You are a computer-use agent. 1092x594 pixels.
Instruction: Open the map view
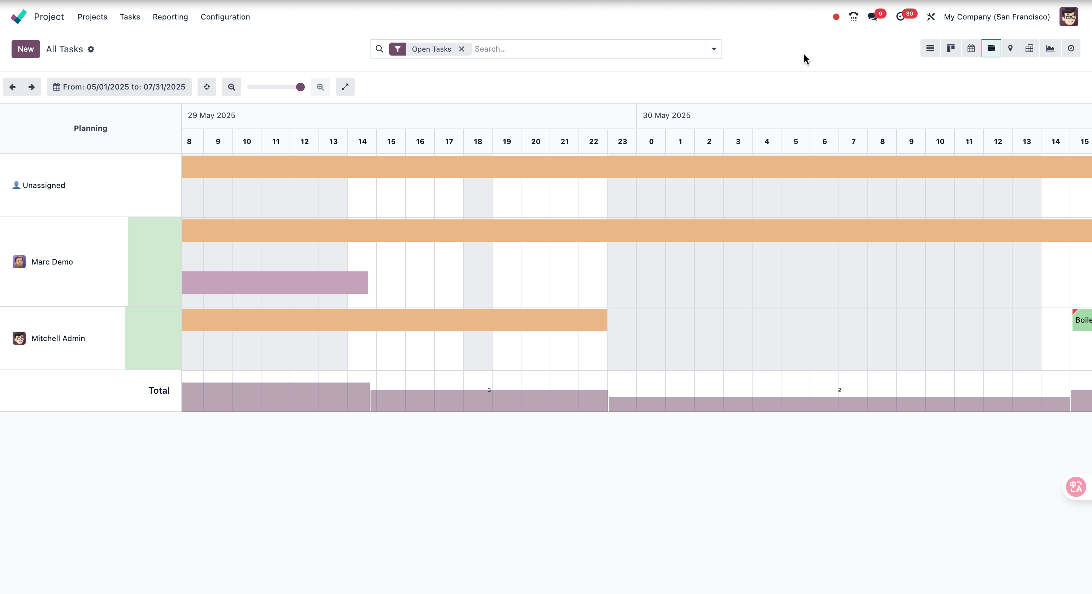[1010, 48]
